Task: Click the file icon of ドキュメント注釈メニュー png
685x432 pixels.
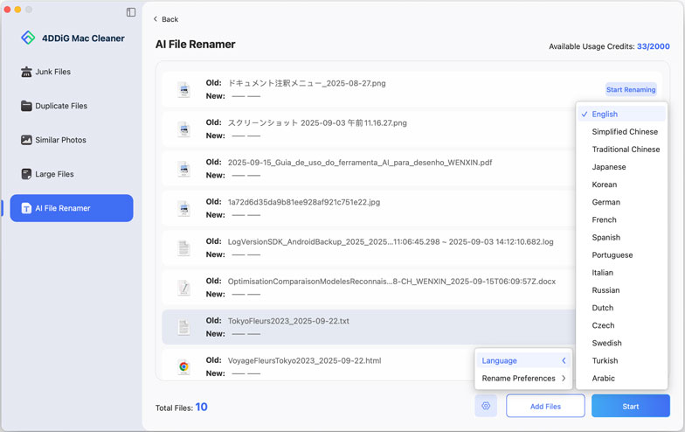Action: click(x=183, y=89)
